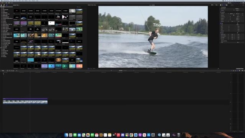Open the Libraries sidebar icon
The image size is (245, 138).
2,5
